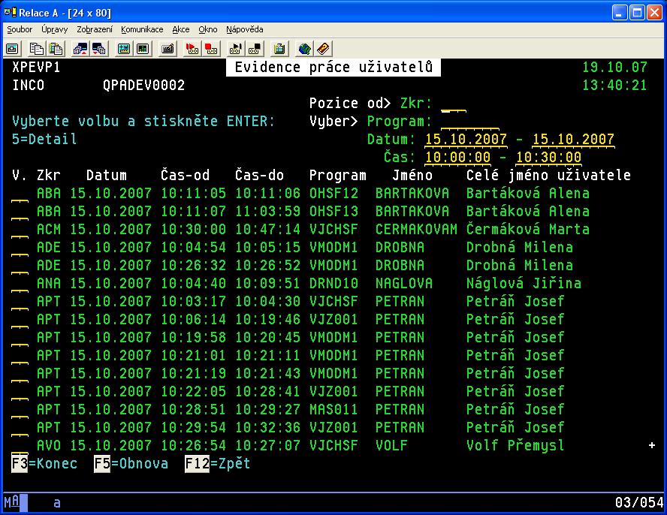667x515 pixels.
Task: Click the 'Celé jméno uživatele' column header
Action: pyautogui.click(x=549, y=175)
